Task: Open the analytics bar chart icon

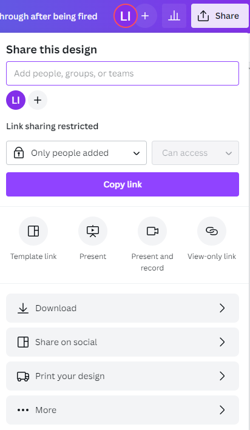Action: 174,16
